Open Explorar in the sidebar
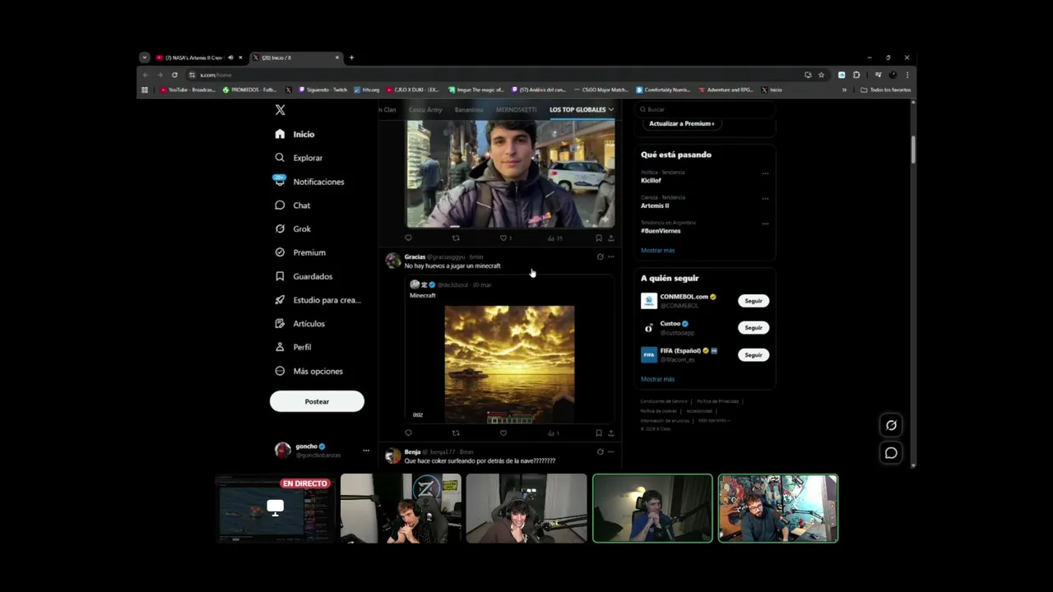Image resolution: width=1053 pixels, height=592 pixels. pos(299,158)
